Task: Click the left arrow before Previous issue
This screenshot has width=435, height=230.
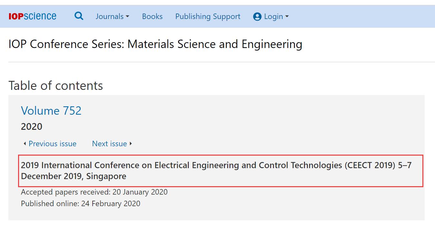Action: pyautogui.click(x=25, y=144)
